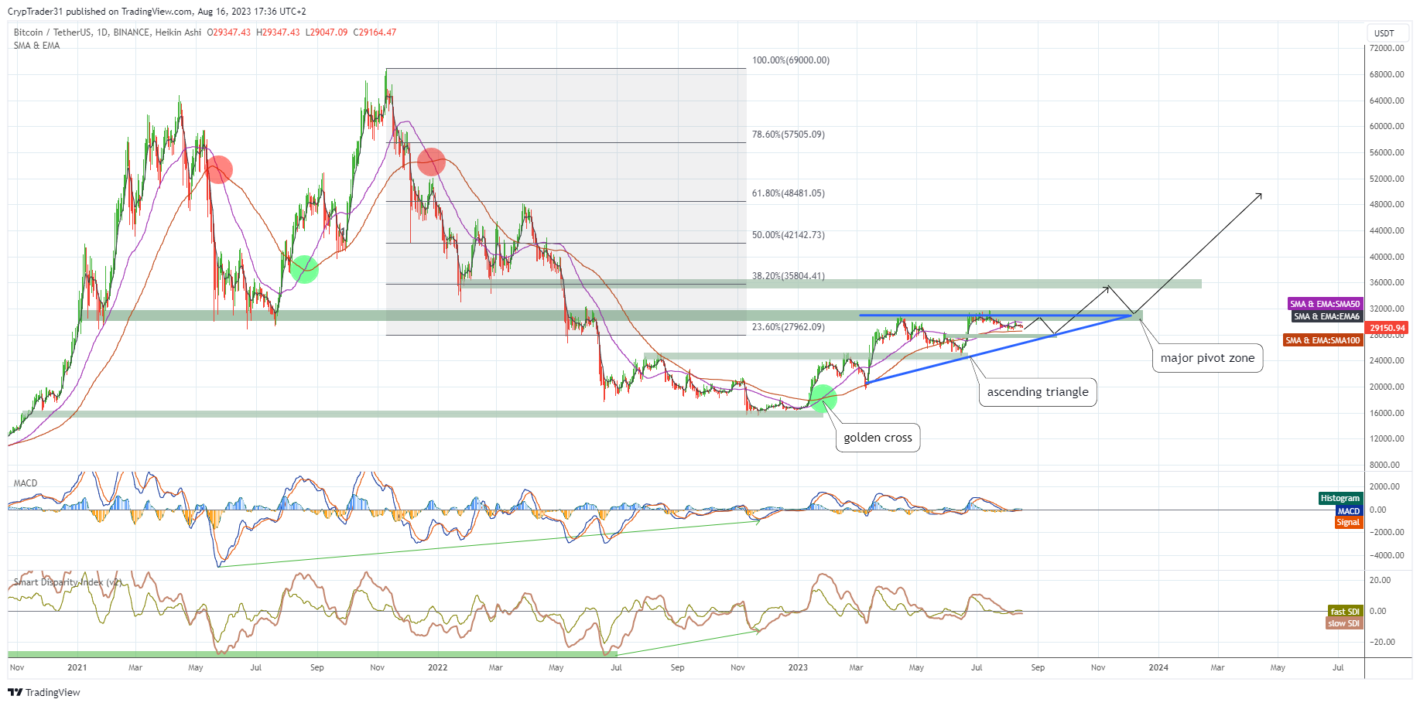Image resolution: width=1420 pixels, height=706 pixels.
Task: Click the SMA & EMA:SMA100 orange label
Action: pyautogui.click(x=1322, y=340)
